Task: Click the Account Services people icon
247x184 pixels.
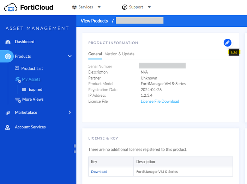Action: tap(8, 127)
